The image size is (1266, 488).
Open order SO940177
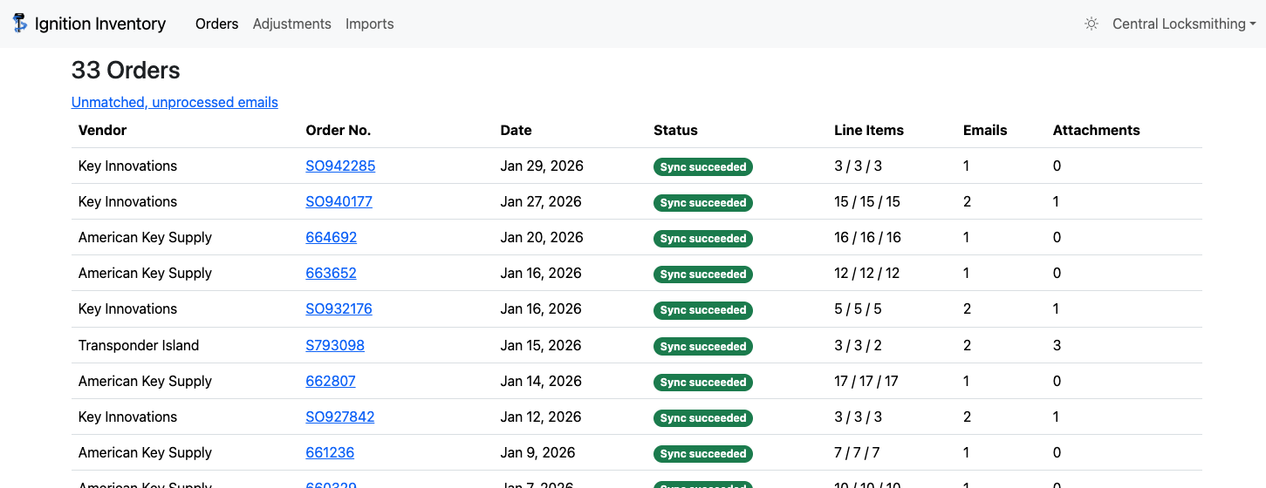[x=339, y=201]
